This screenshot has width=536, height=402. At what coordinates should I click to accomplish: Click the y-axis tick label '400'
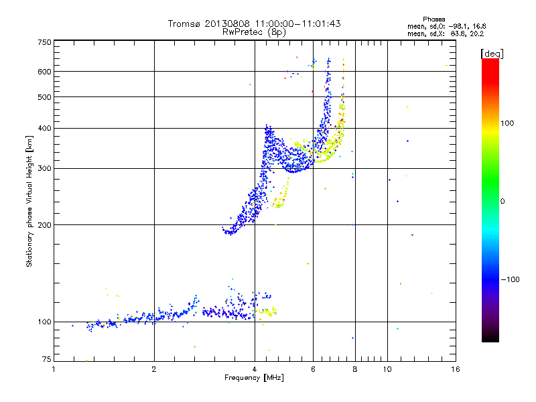click(x=45, y=128)
